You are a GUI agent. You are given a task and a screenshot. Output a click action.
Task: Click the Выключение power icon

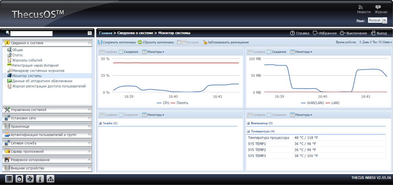[342, 33]
